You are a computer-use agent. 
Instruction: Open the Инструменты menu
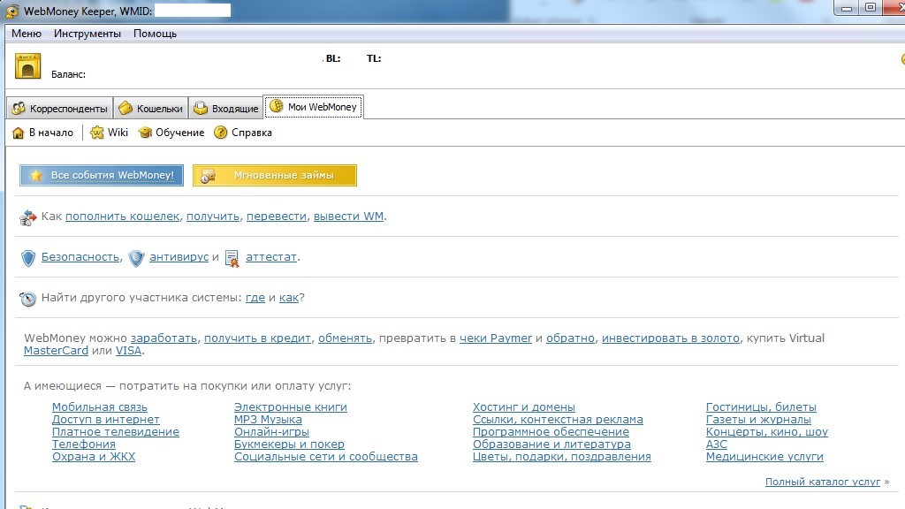[87, 34]
